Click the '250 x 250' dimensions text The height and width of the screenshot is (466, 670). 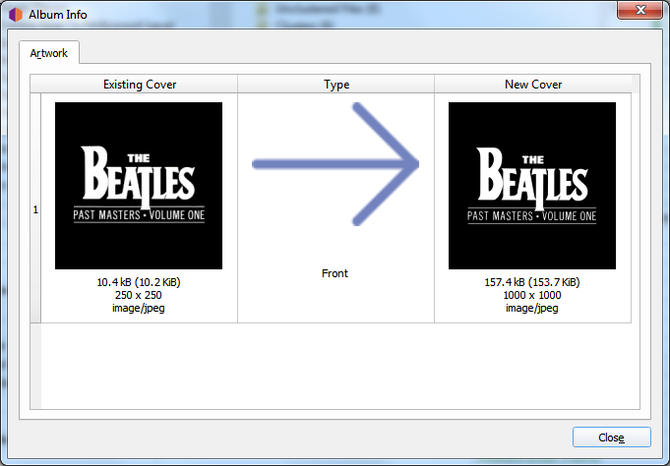click(x=139, y=295)
